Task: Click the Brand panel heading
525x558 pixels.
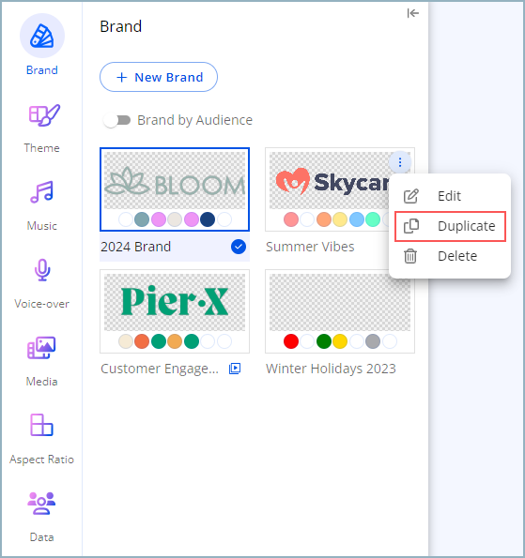Action: click(121, 26)
